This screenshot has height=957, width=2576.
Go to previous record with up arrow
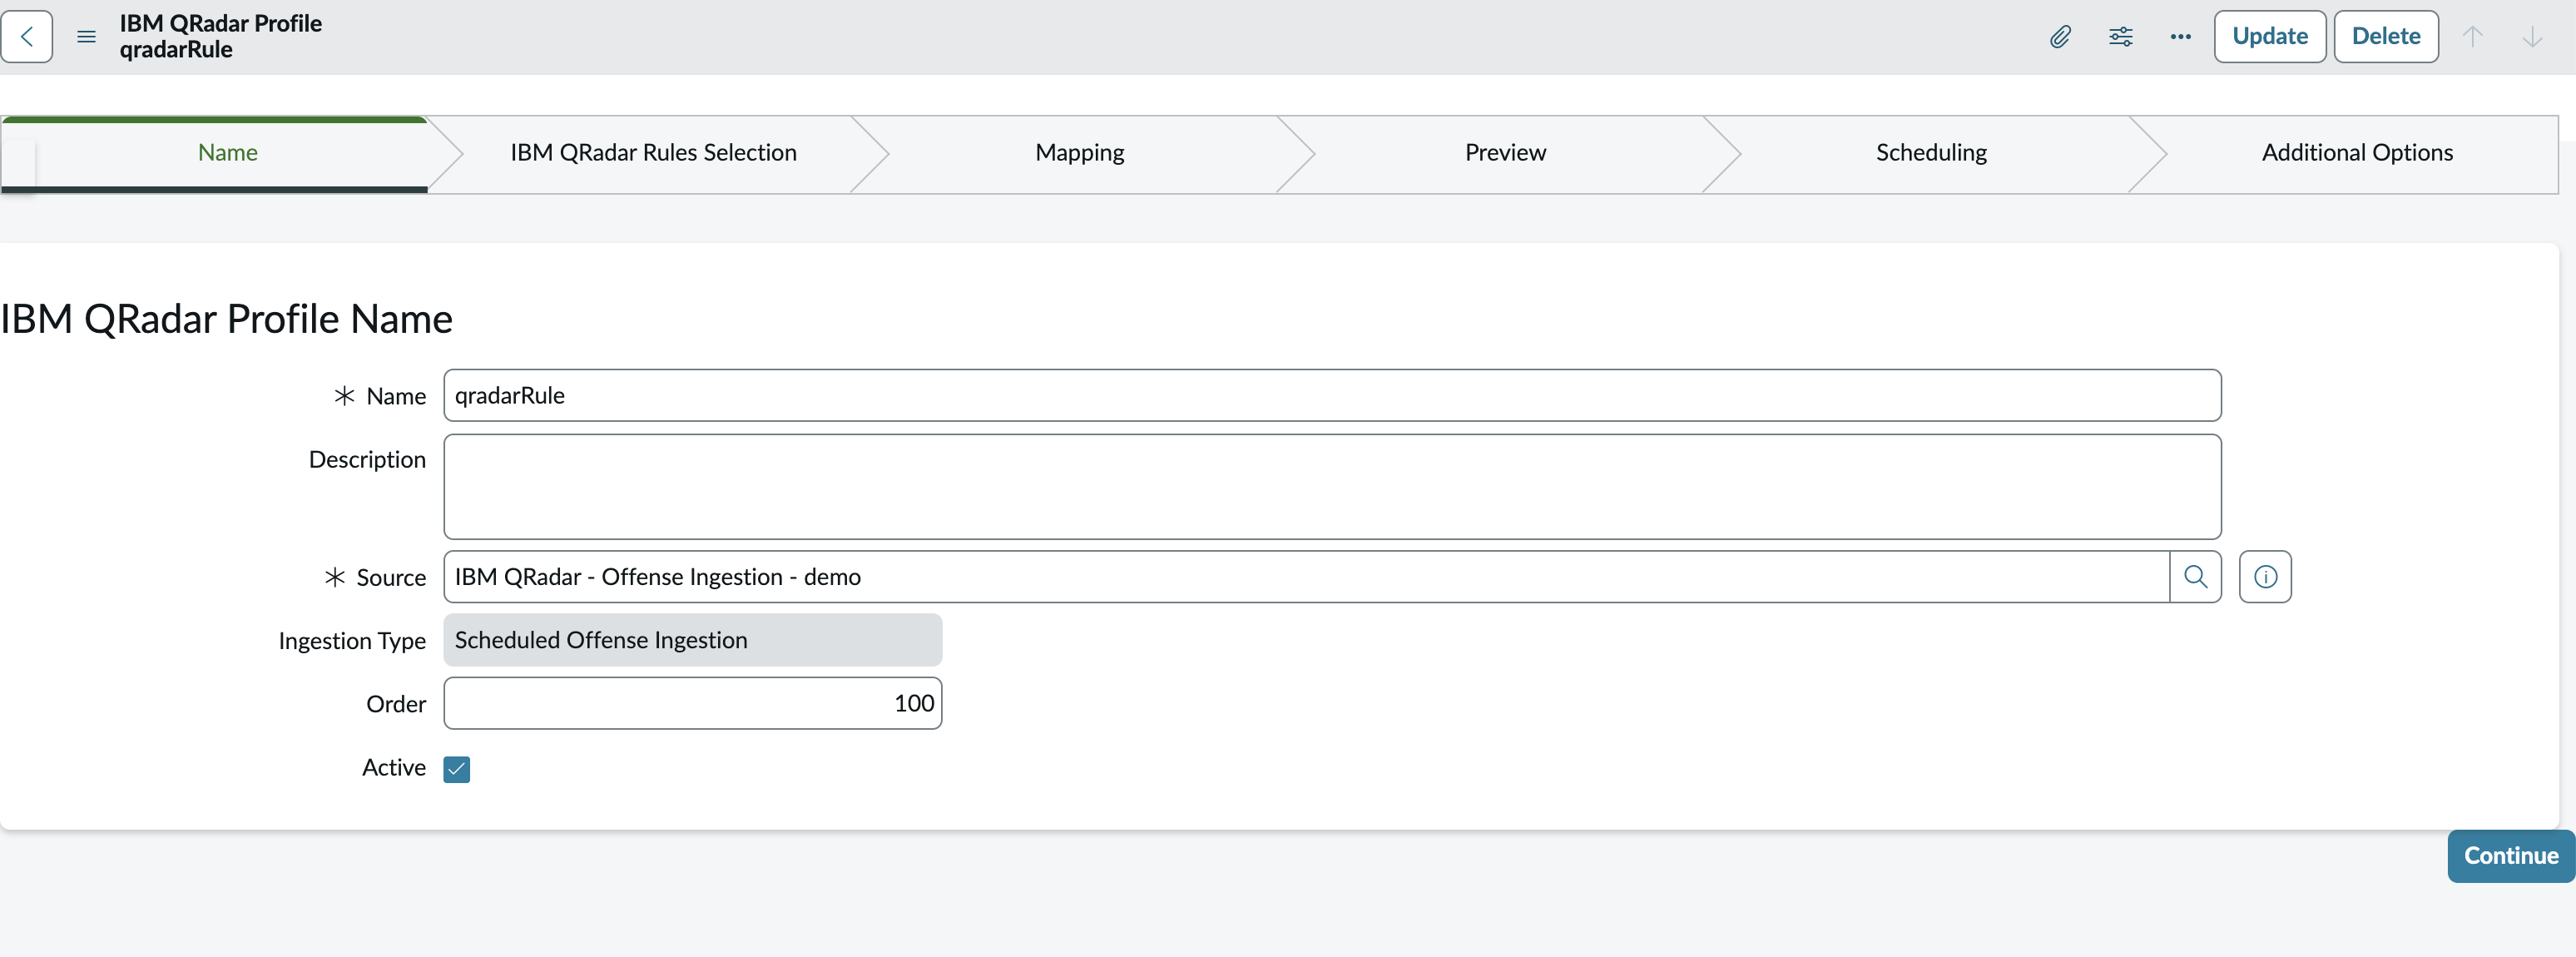coord(2472,37)
